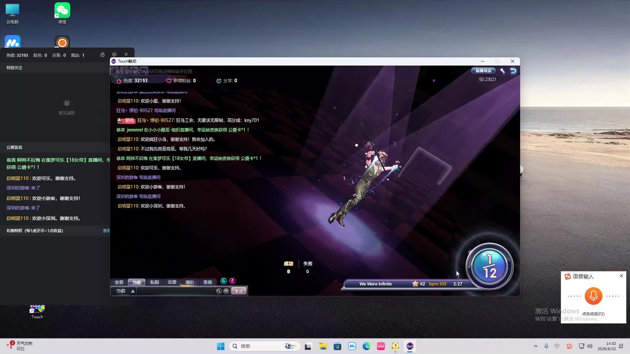The height and width of the screenshot is (354, 630).
Task: Click the round 1/12 counter orb
Action: pyautogui.click(x=490, y=266)
